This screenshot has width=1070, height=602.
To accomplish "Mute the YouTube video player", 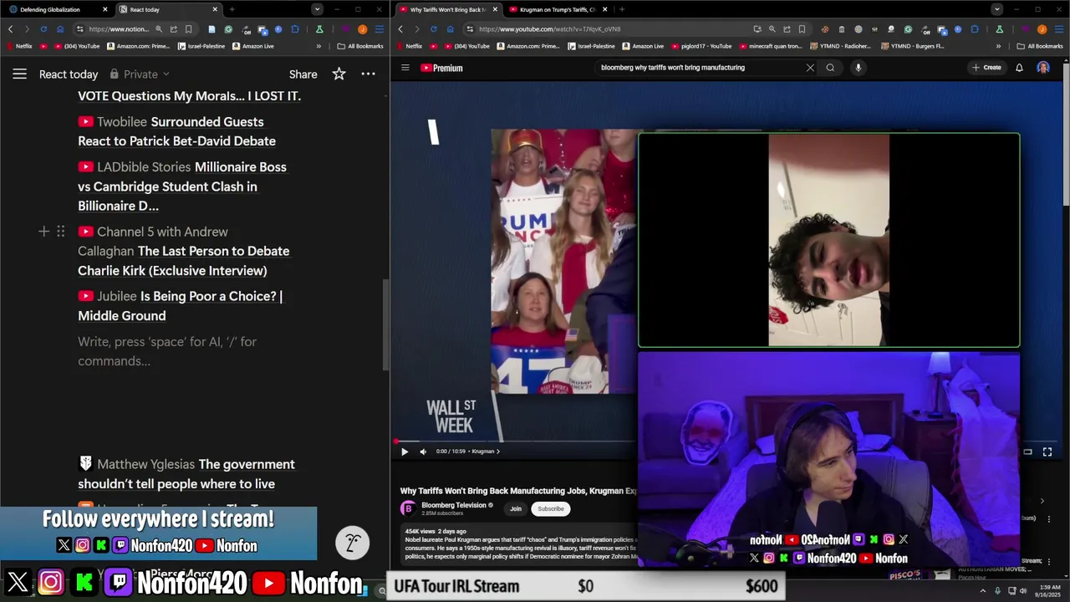I will pyautogui.click(x=423, y=451).
